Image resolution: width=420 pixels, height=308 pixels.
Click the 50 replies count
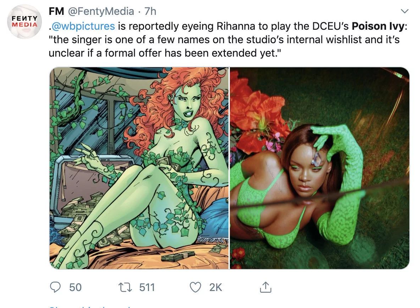[75, 287]
